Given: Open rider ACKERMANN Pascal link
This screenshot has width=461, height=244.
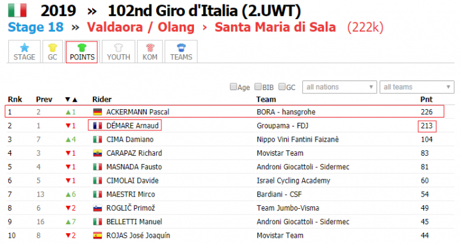Looking at the screenshot, I should tap(138, 112).
